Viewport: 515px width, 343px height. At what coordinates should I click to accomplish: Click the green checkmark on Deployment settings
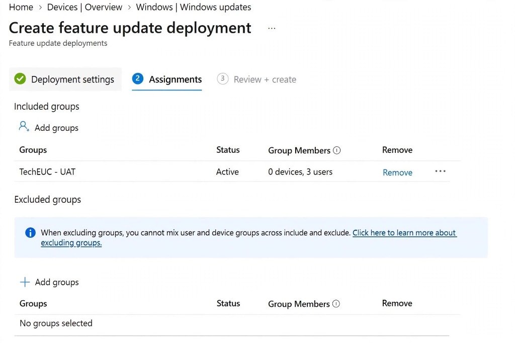[x=20, y=79]
